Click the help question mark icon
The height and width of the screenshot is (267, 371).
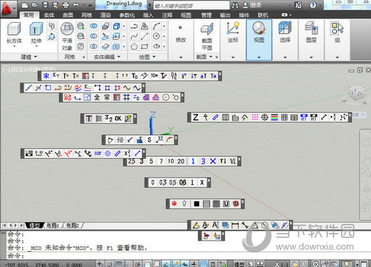click(x=313, y=5)
